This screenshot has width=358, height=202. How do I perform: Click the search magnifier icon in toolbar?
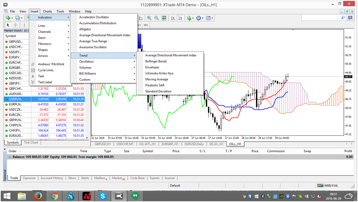point(343,18)
